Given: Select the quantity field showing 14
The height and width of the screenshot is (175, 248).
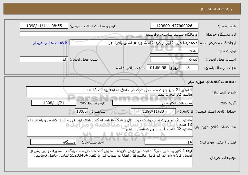Looking at the screenshot, I should click(x=169, y=142).
